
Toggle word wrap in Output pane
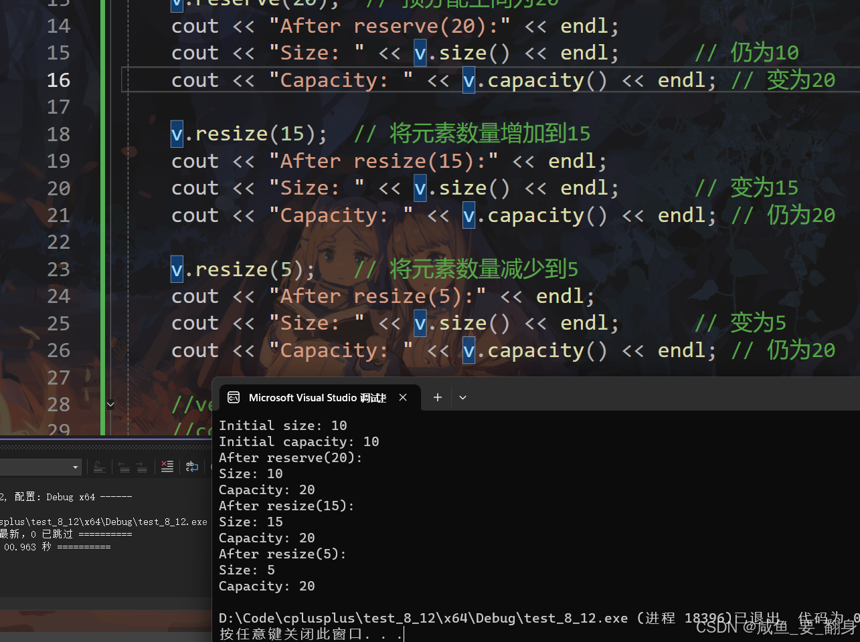[192, 467]
